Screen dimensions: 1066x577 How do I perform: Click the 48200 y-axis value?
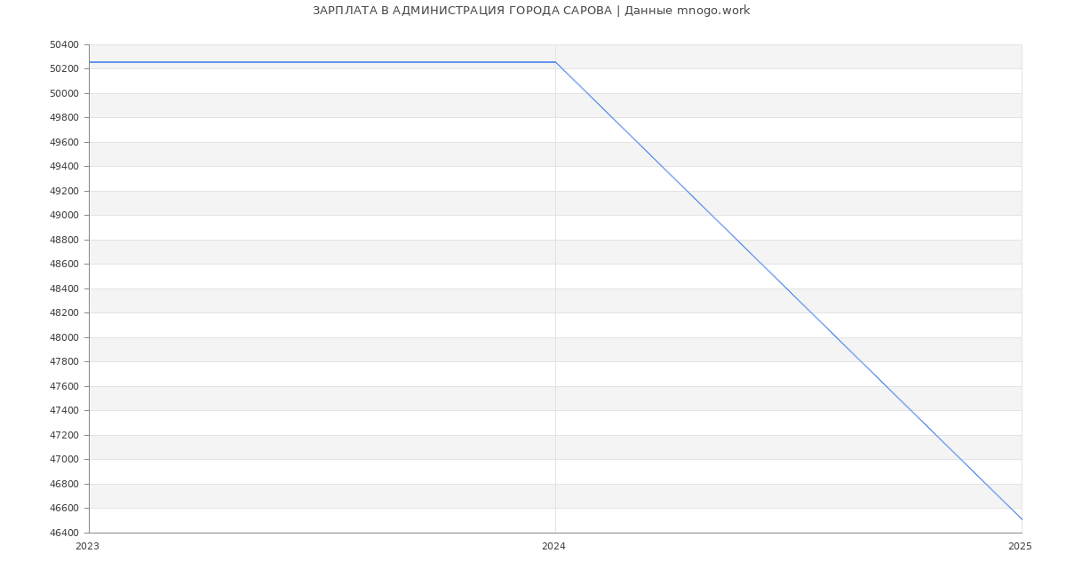click(64, 313)
